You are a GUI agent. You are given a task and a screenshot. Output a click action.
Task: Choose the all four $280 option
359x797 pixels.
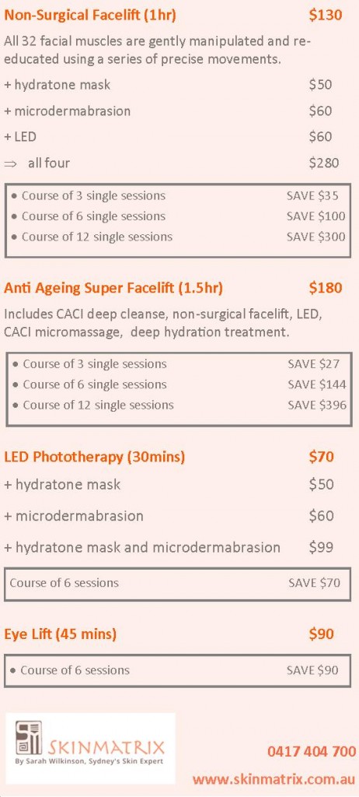pos(172,163)
